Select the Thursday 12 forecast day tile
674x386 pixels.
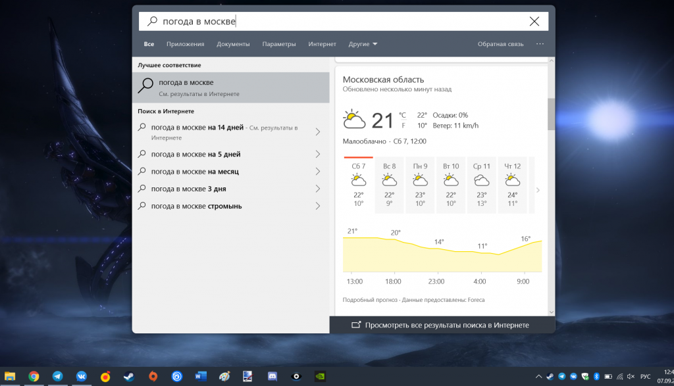[513, 184]
